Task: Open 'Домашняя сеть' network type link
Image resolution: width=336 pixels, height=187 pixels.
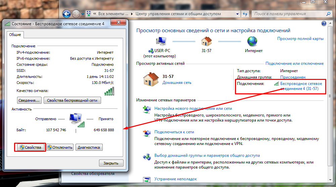Action: (x=177, y=83)
